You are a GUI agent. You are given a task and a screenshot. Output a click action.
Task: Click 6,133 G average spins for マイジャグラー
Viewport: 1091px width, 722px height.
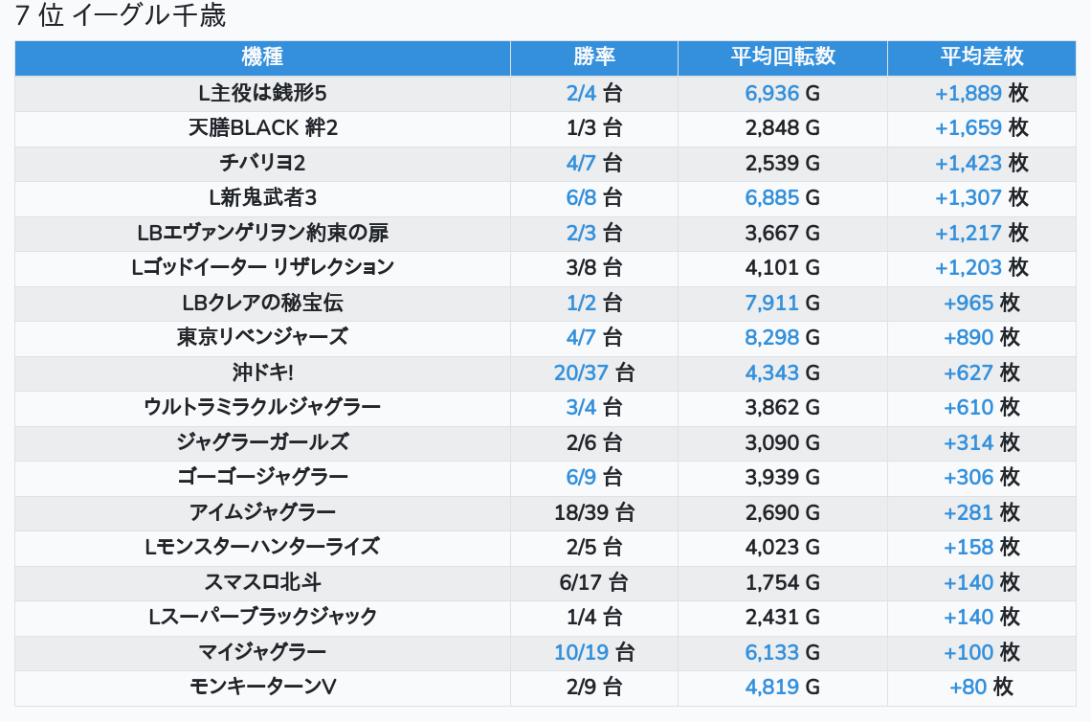click(x=771, y=652)
